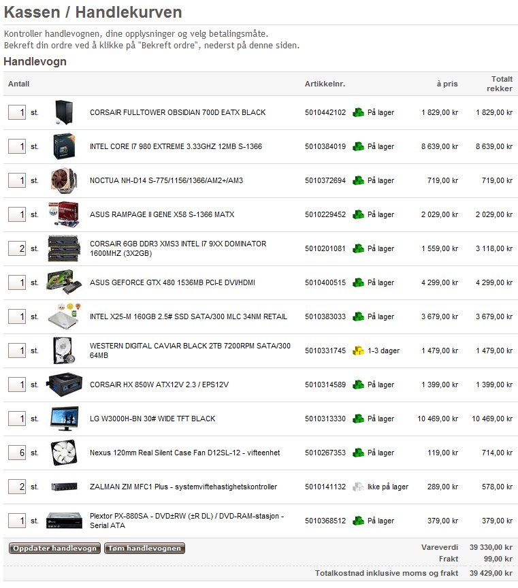This screenshot has width=518, height=588.
Task: Click green stock icon for Plextor PX-880SA
Action: [358, 521]
